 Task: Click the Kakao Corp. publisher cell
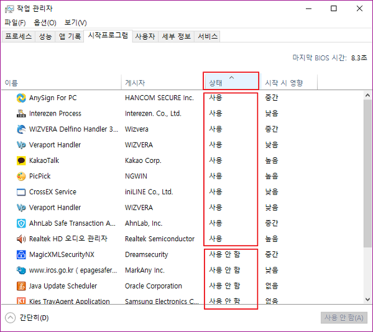pos(143,160)
